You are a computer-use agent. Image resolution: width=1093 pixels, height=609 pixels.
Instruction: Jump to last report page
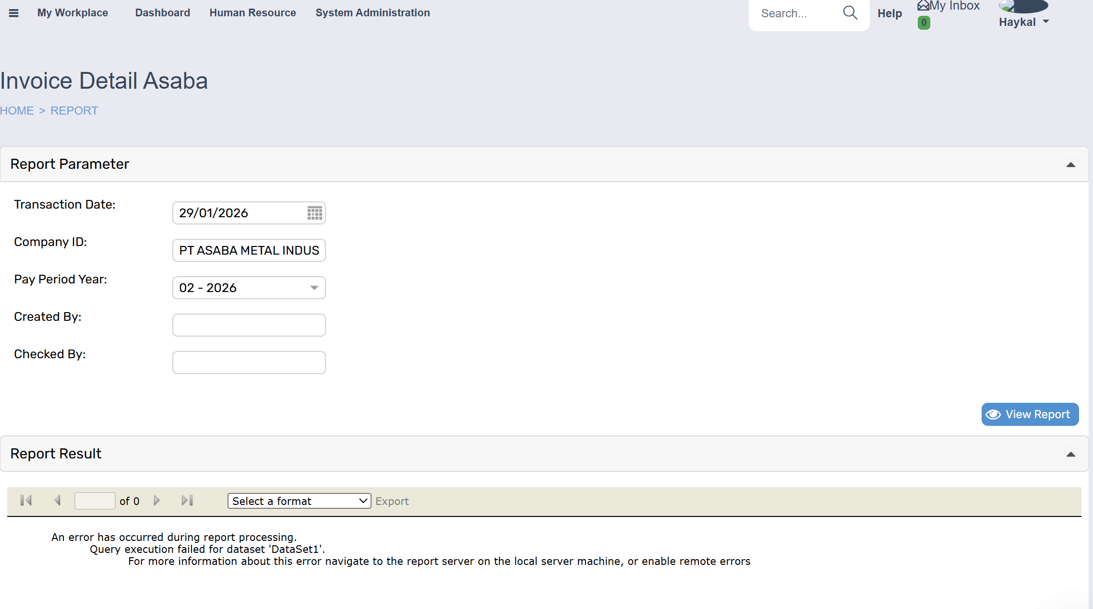tap(187, 501)
